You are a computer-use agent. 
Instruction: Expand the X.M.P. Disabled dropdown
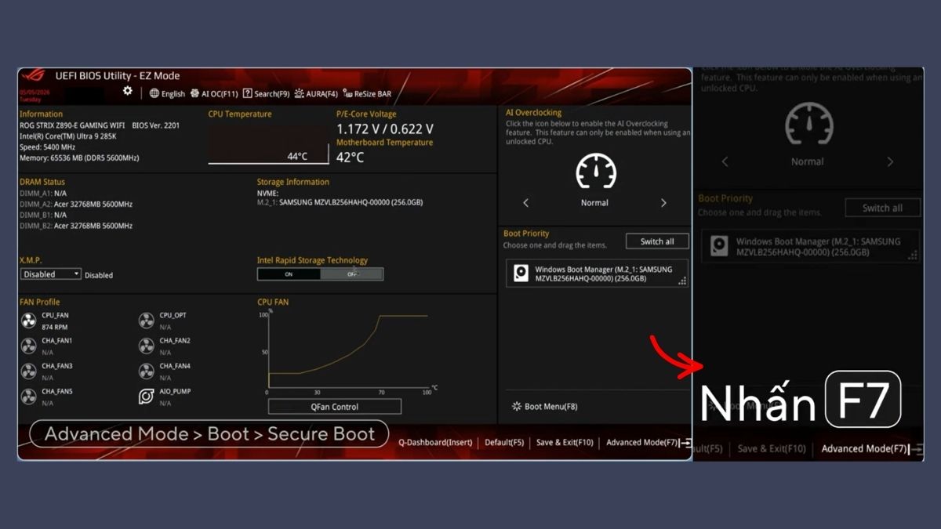click(x=51, y=274)
